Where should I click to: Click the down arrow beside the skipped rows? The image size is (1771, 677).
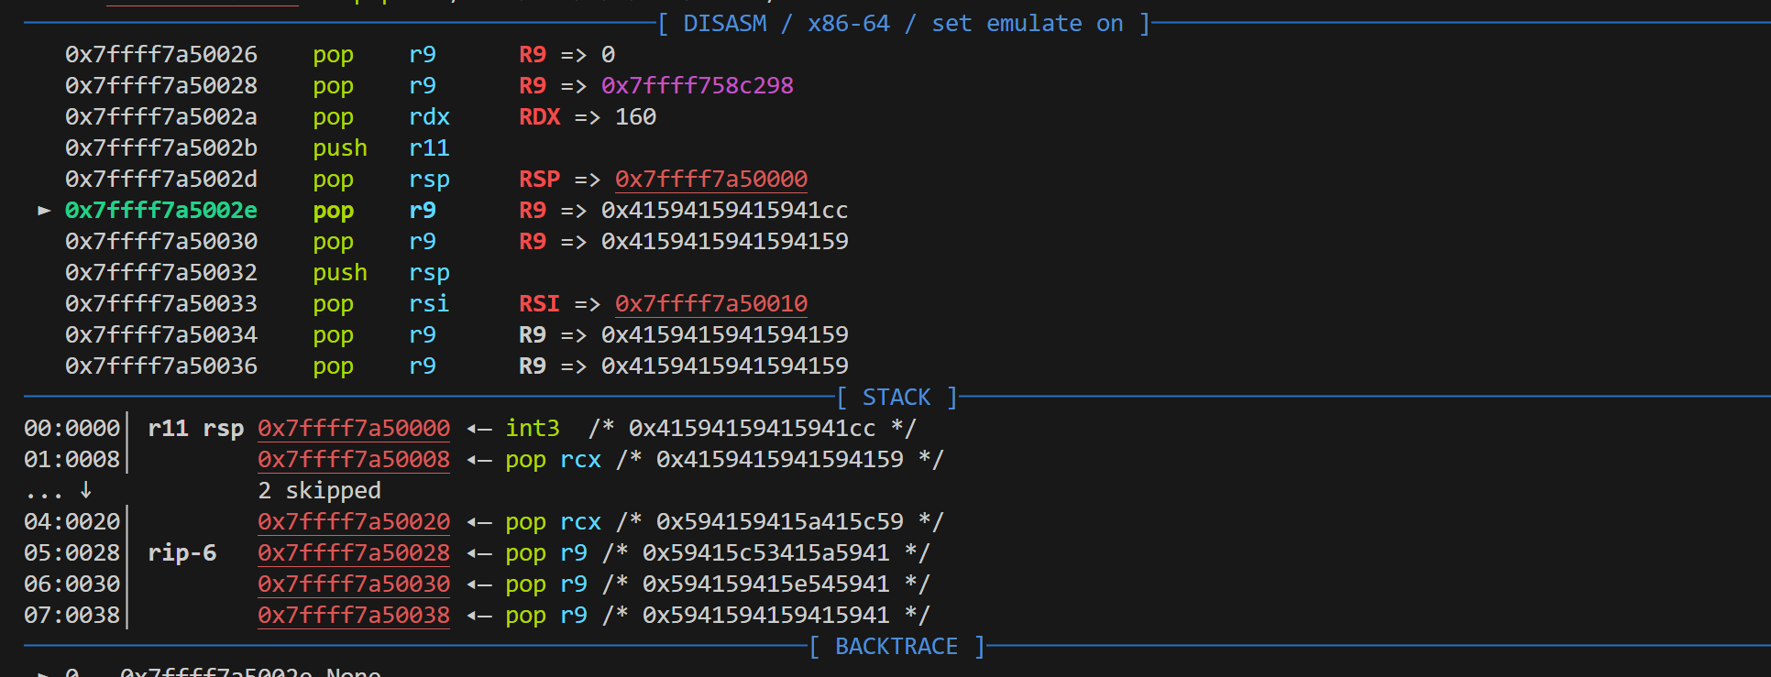tap(85, 490)
